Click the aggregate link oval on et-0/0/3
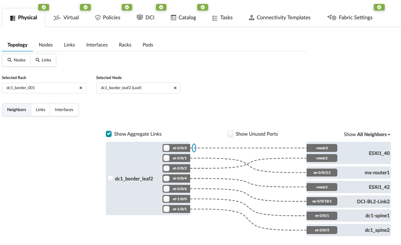The width and height of the screenshot is (401, 245). [194, 148]
